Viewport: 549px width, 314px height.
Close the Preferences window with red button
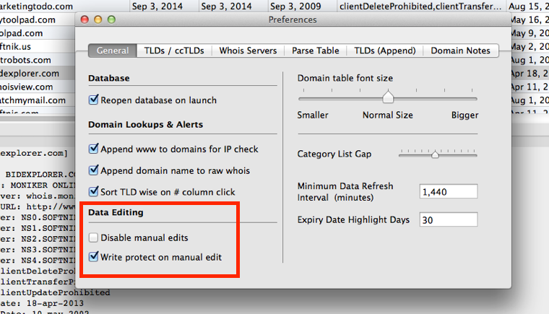pyautogui.click(x=85, y=19)
